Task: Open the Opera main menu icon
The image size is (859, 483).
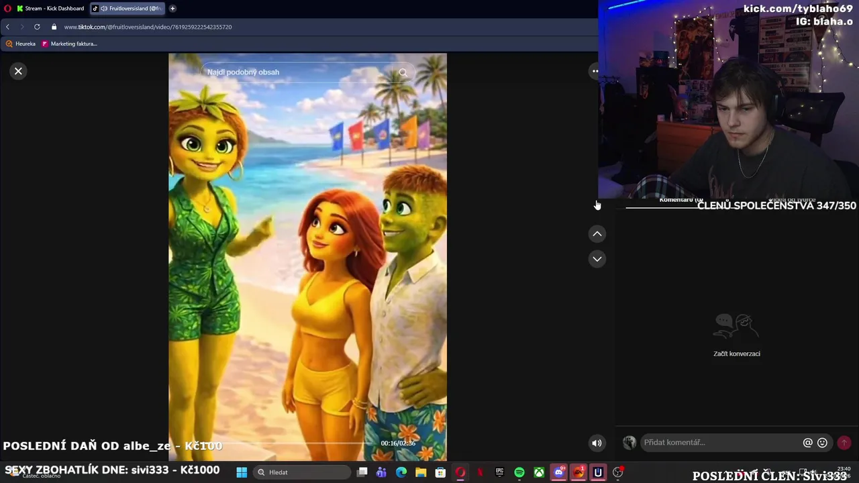Action: [x=8, y=9]
